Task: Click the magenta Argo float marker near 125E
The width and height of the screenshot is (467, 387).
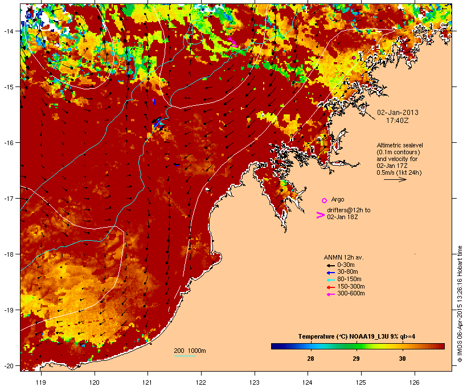Action: click(354, 57)
